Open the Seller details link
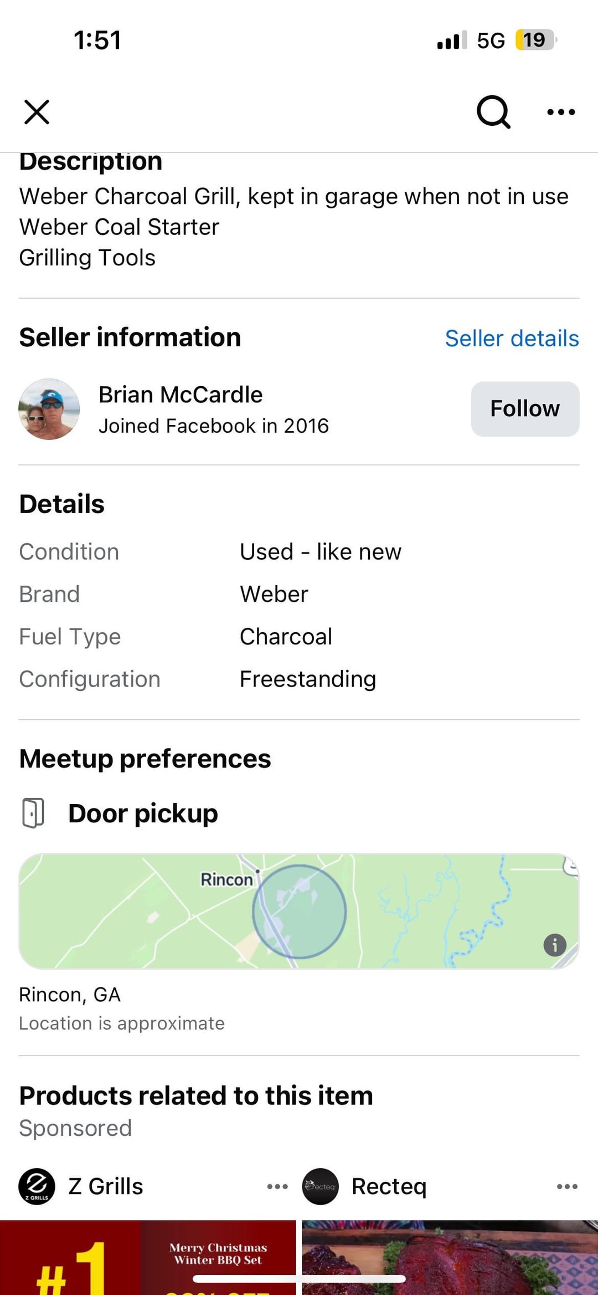This screenshot has width=598, height=1295. click(512, 339)
